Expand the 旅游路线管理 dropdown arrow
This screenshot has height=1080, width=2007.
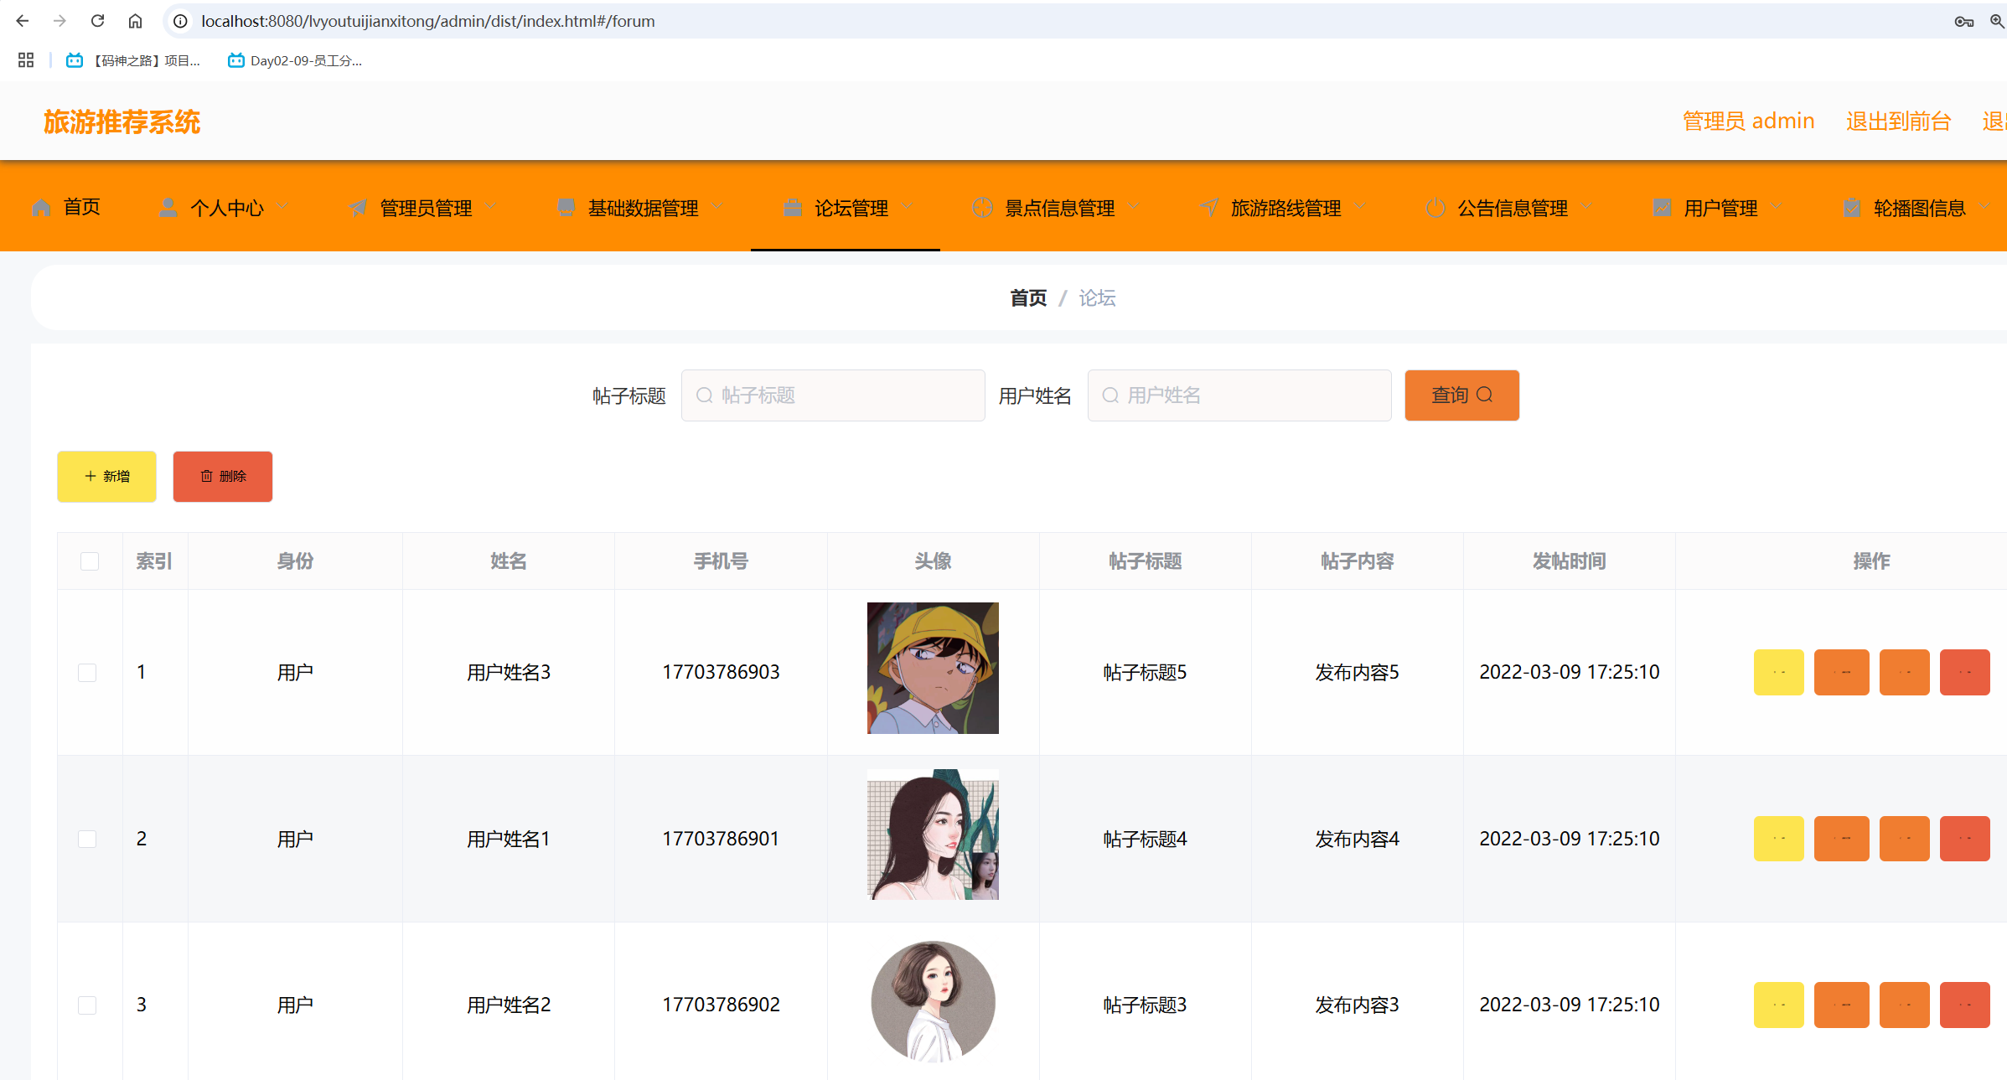coord(1360,207)
